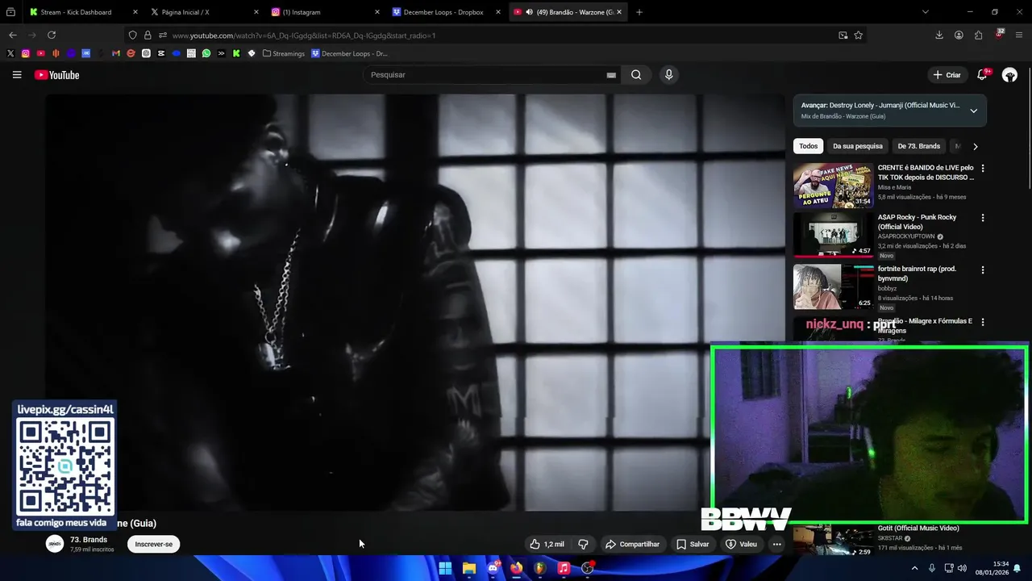Go back to the previous page
The image size is (1032, 581).
tap(13, 35)
